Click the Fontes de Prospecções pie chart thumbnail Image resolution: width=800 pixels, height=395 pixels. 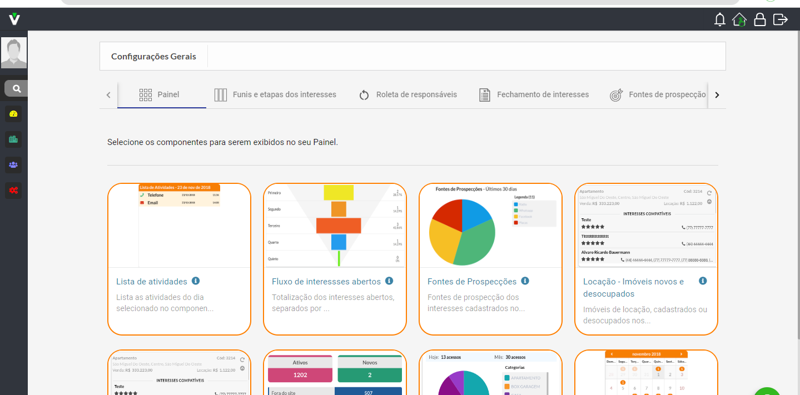[490, 226]
